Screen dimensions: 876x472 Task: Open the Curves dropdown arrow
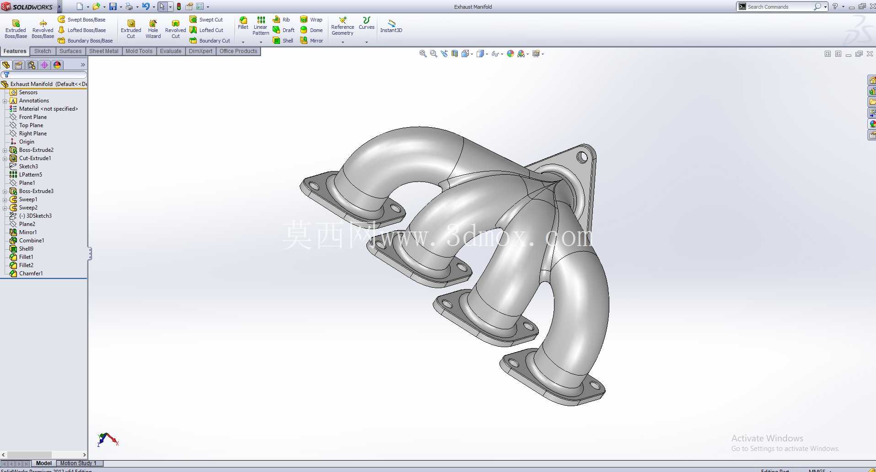pyautogui.click(x=366, y=42)
